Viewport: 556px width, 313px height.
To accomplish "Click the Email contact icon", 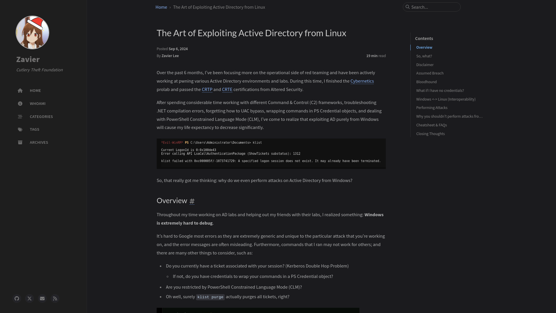I will [x=42, y=299].
